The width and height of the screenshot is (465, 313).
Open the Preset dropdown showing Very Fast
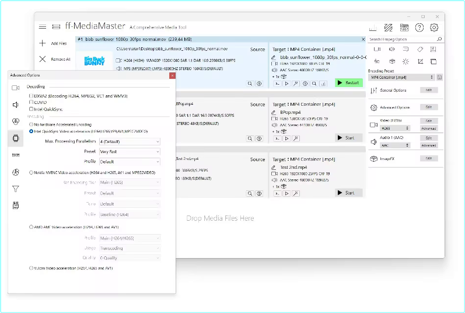tap(129, 151)
